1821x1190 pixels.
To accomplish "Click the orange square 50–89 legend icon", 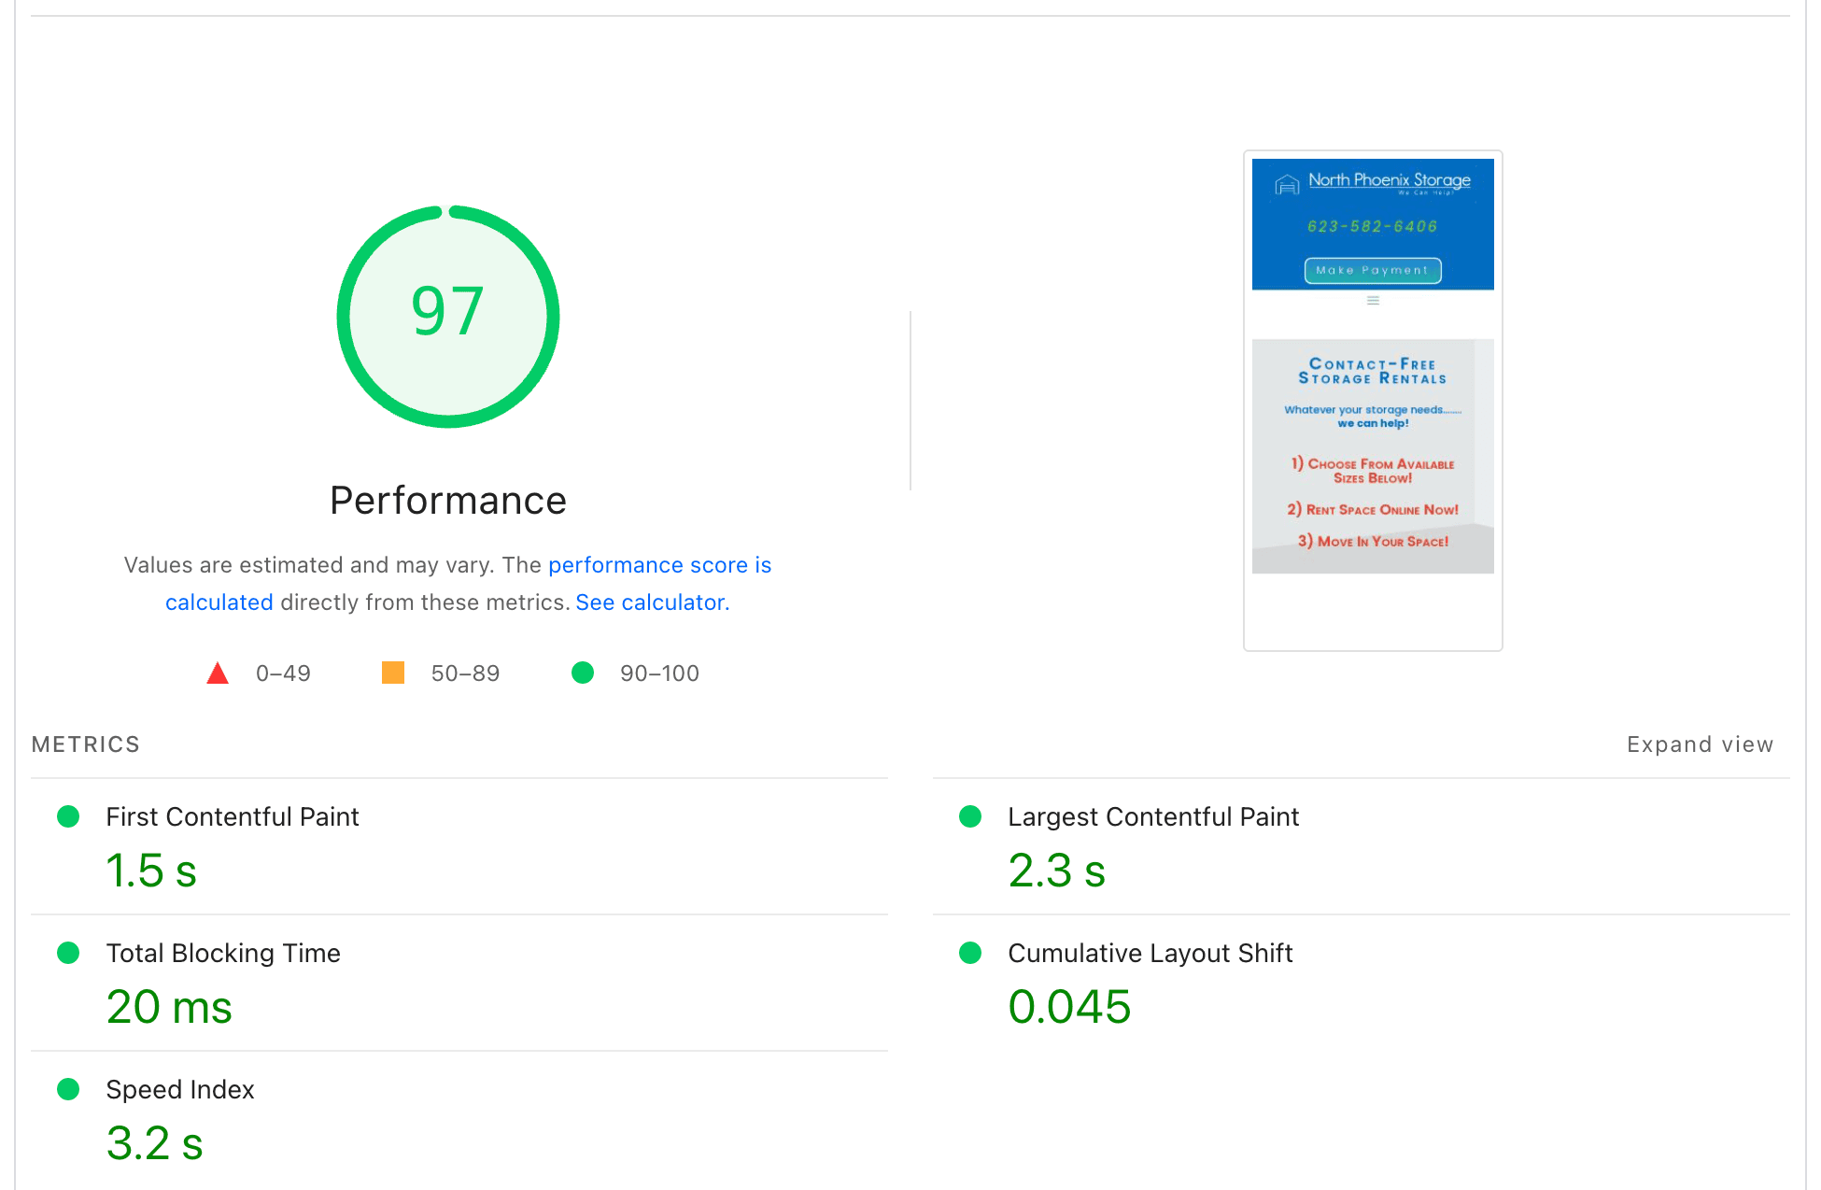I will pyautogui.click(x=393, y=673).
